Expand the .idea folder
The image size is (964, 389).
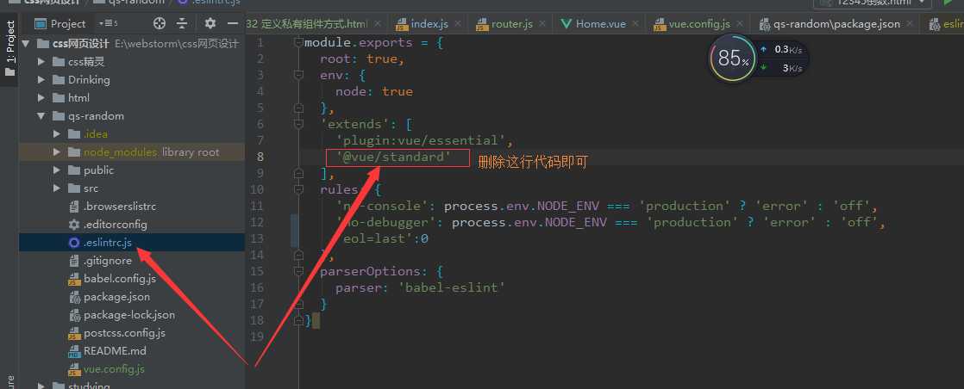click(x=57, y=133)
